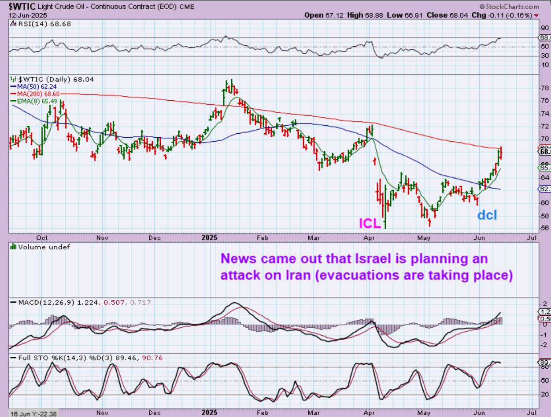This screenshot has width=551, height=417.
Task: Click the pink ICL annotation
Action: coord(370,223)
